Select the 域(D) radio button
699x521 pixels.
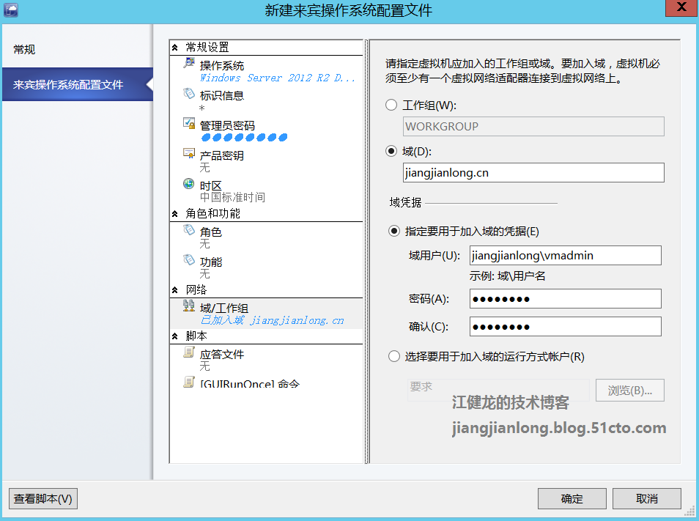click(x=391, y=151)
